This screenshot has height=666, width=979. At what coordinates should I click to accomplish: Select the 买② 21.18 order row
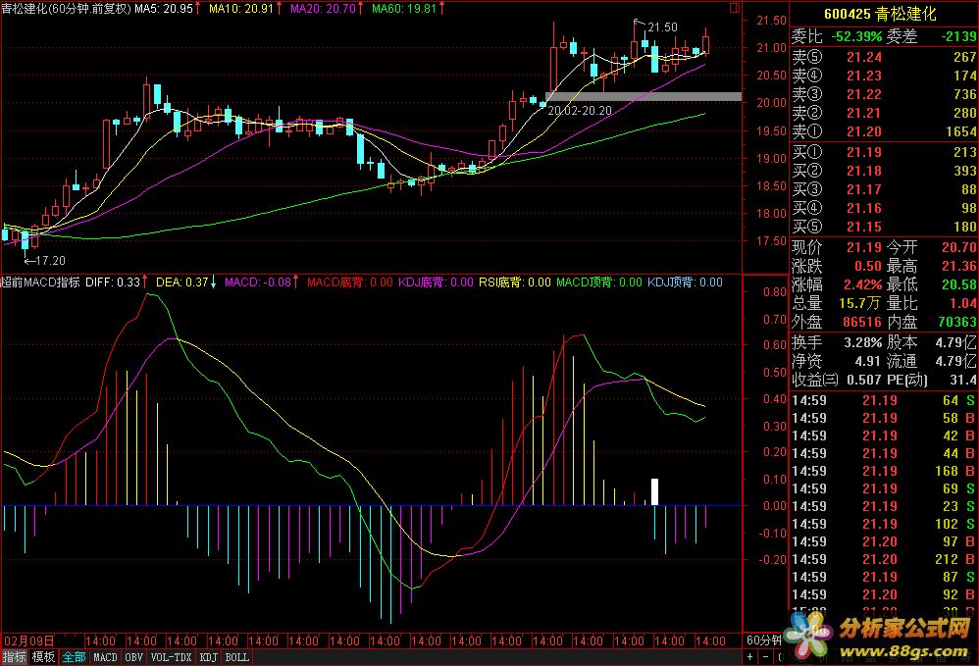[x=884, y=171]
